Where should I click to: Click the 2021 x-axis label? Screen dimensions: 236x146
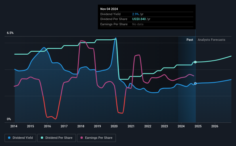[x=131, y=126]
